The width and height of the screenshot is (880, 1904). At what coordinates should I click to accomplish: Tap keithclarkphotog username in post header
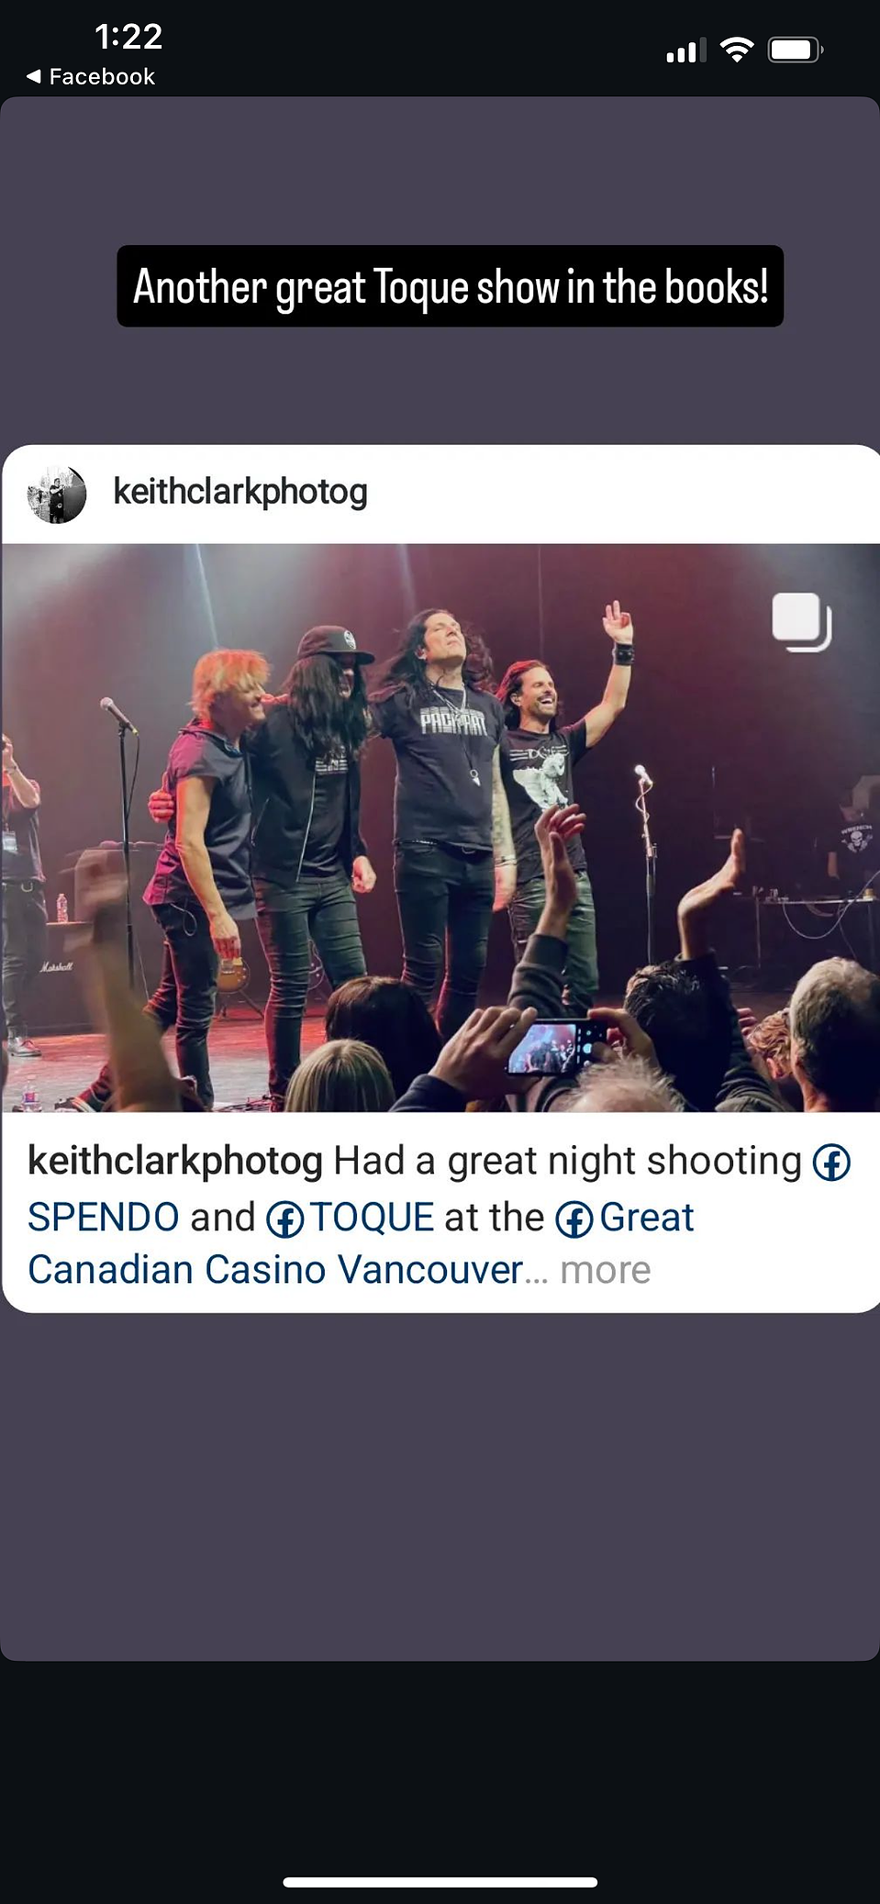[240, 493]
